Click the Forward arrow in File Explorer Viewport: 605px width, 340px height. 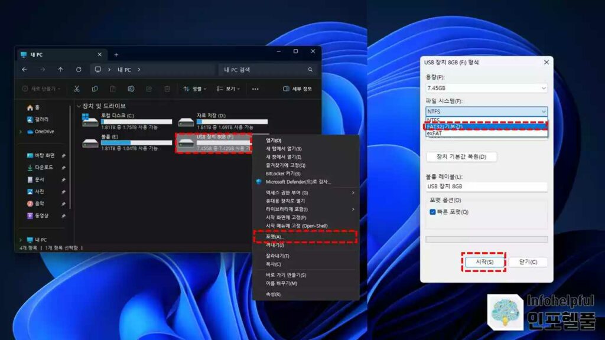(43, 70)
